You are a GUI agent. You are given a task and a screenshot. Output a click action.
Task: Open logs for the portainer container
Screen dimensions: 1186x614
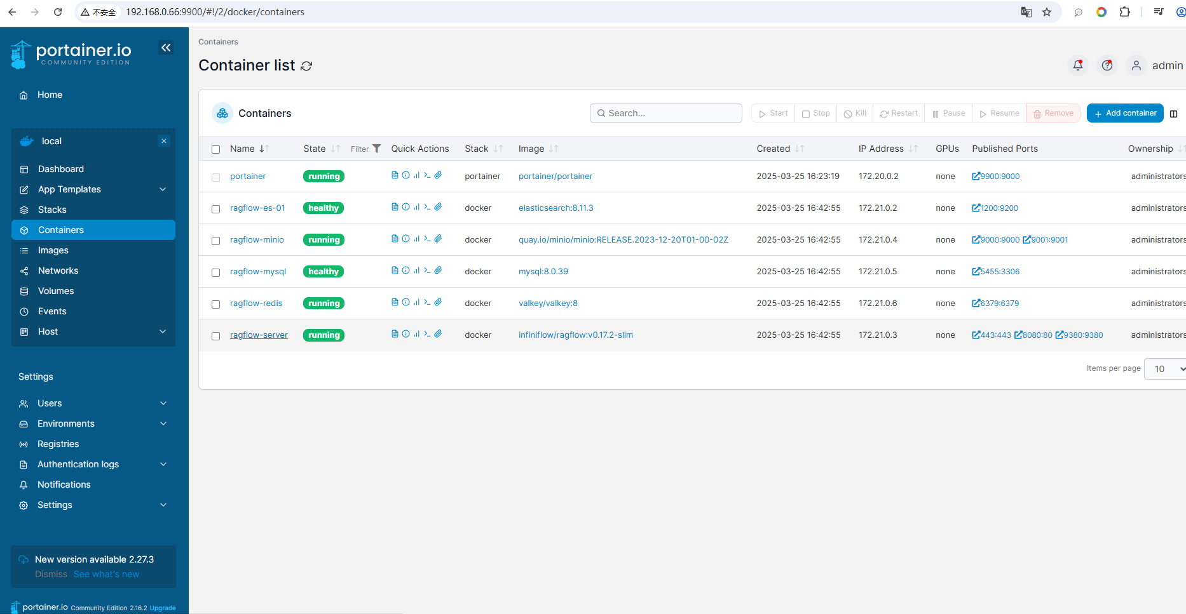click(395, 175)
